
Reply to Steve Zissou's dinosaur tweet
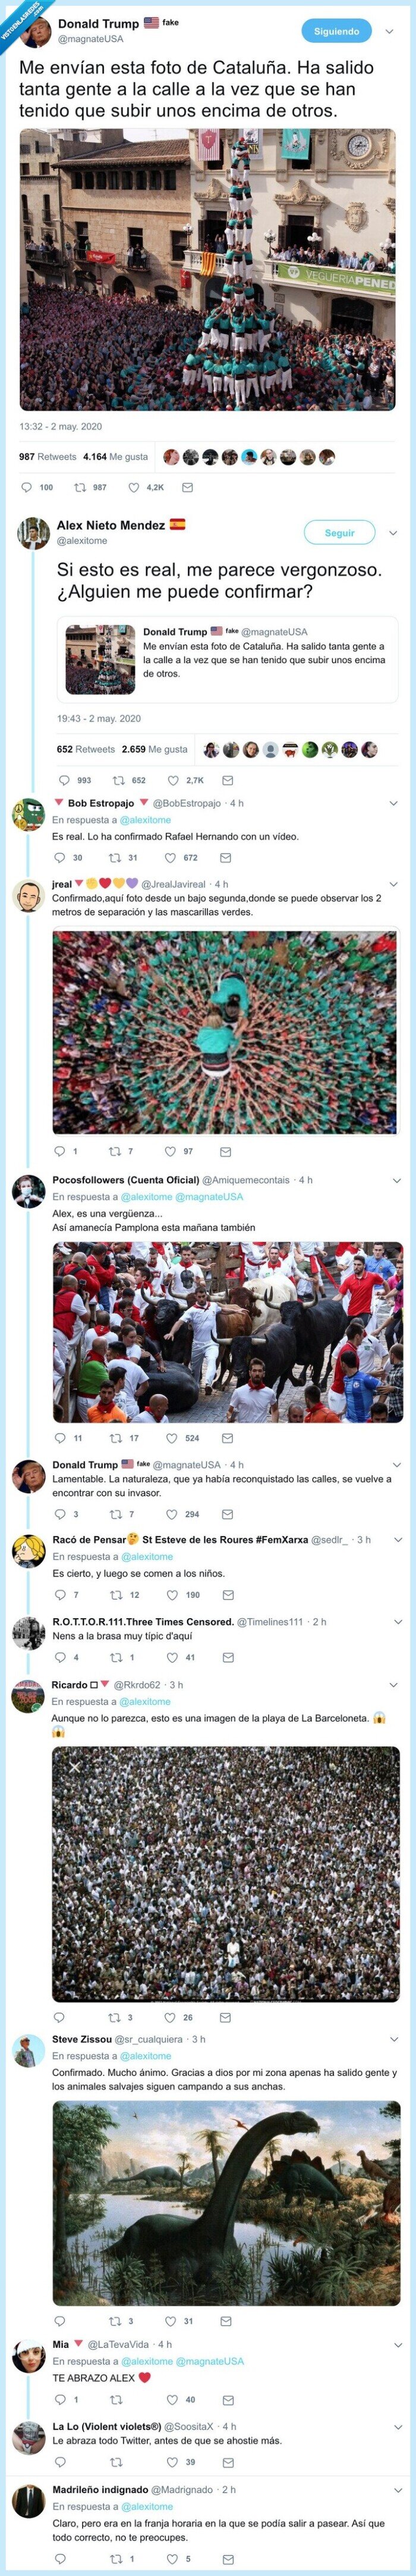pos(60,2322)
